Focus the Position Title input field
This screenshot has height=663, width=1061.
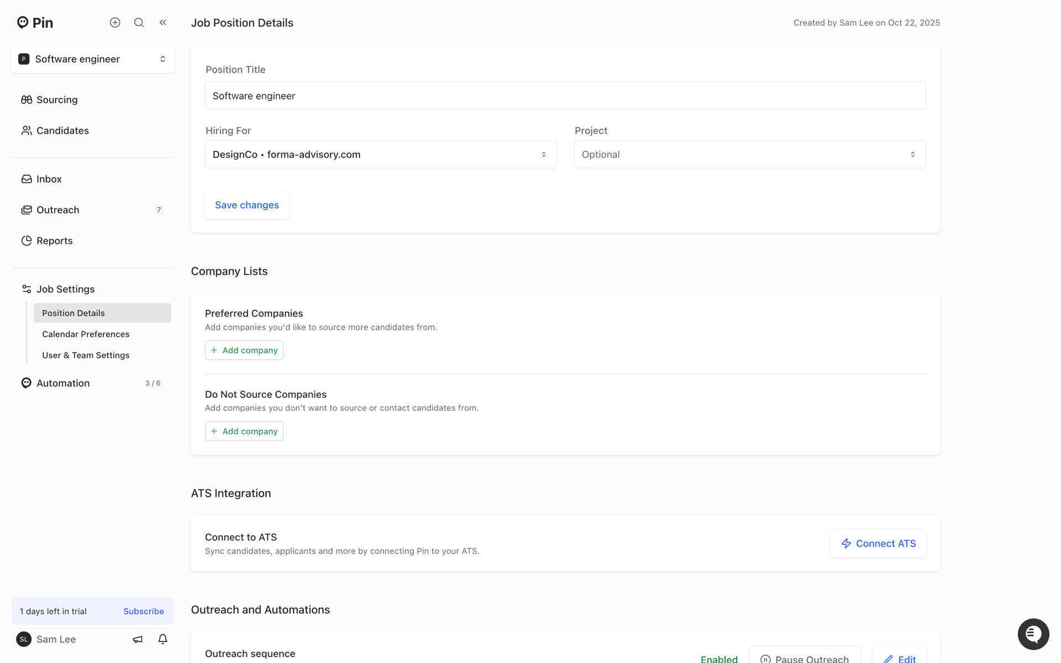[565, 96]
